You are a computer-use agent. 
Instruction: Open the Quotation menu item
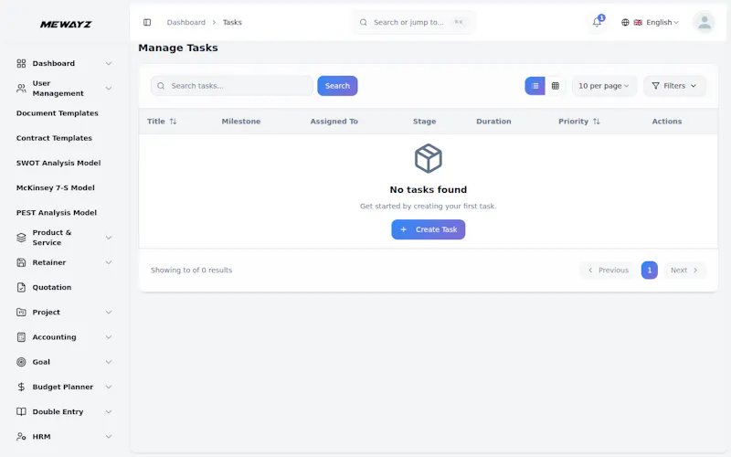click(x=64, y=287)
